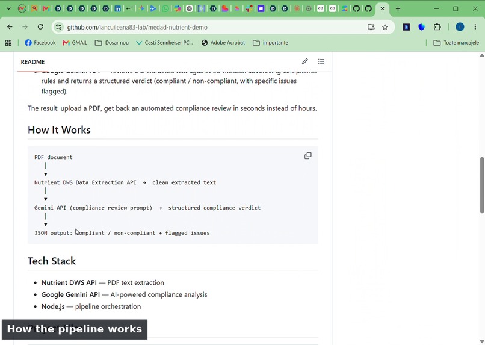This screenshot has width=485, height=345.
Task: Bookmark this page with the star icon
Action: tap(385, 27)
